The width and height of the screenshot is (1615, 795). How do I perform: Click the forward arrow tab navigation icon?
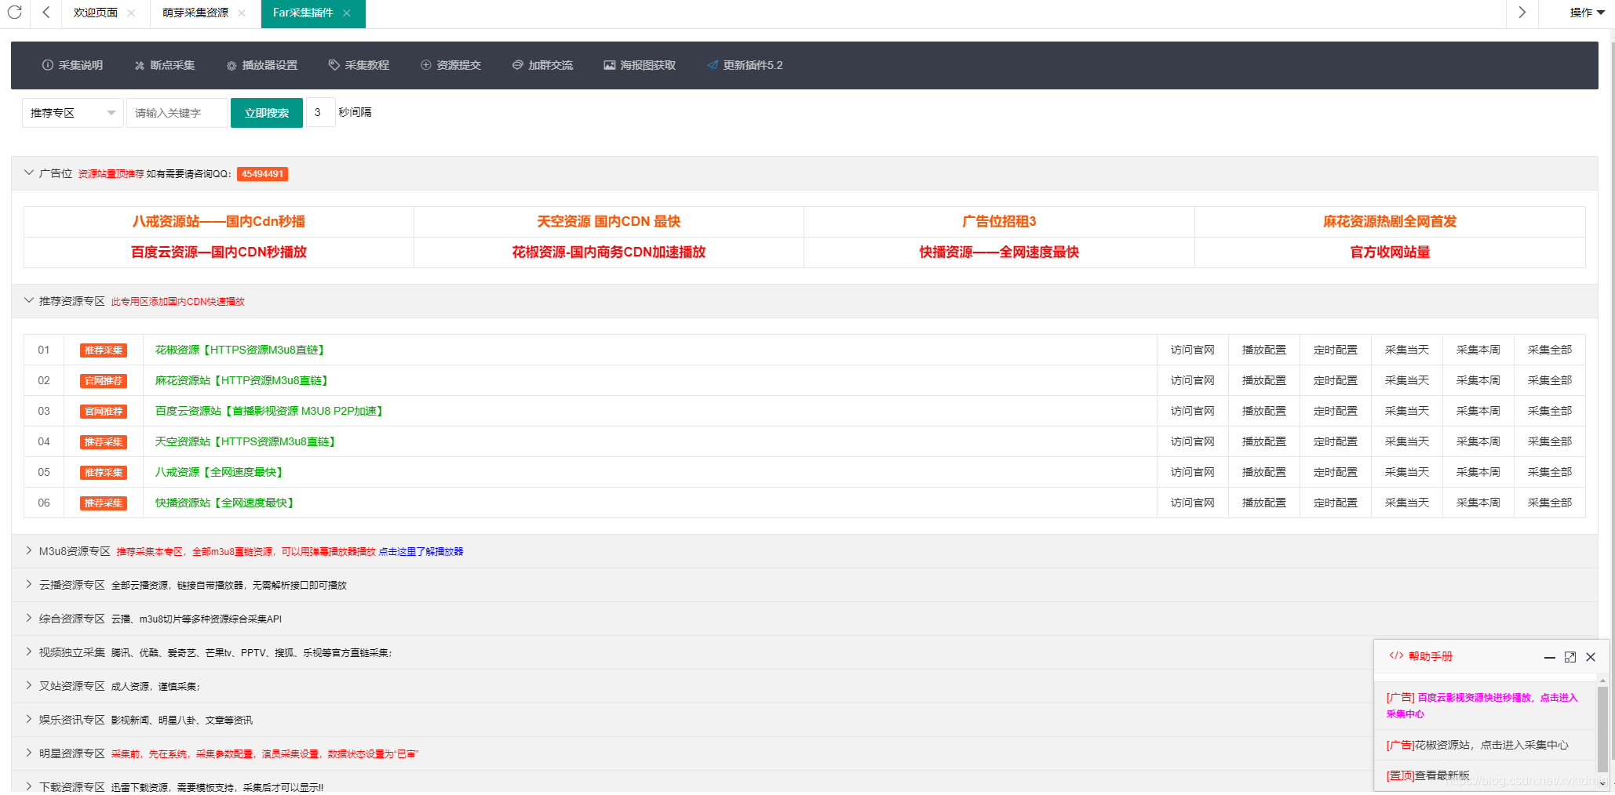[1522, 13]
